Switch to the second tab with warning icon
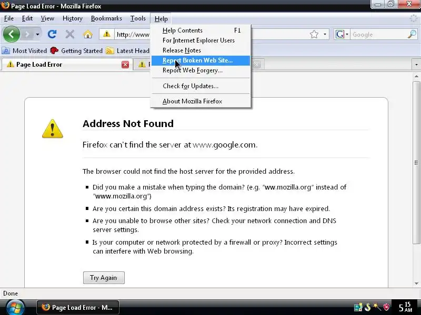Viewport: 421px width, 315px height. 142,64
